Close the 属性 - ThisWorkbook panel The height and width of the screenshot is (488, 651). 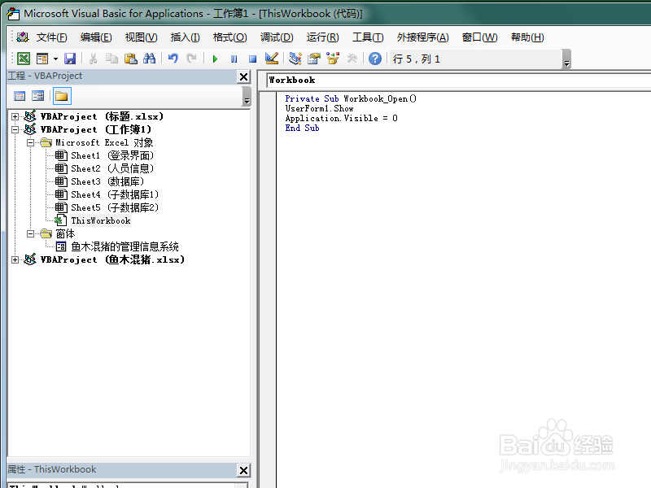click(243, 470)
